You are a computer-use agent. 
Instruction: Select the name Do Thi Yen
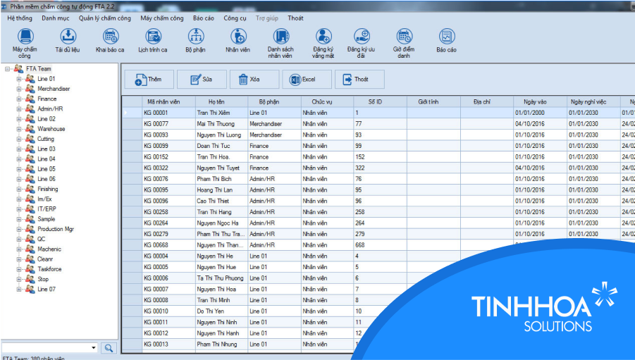pyautogui.click(x=221, y=311)
